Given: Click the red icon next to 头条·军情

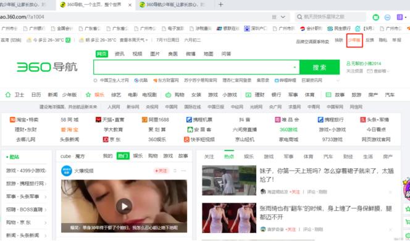Looking at the screenshot, I should click(x=363, y=120).
